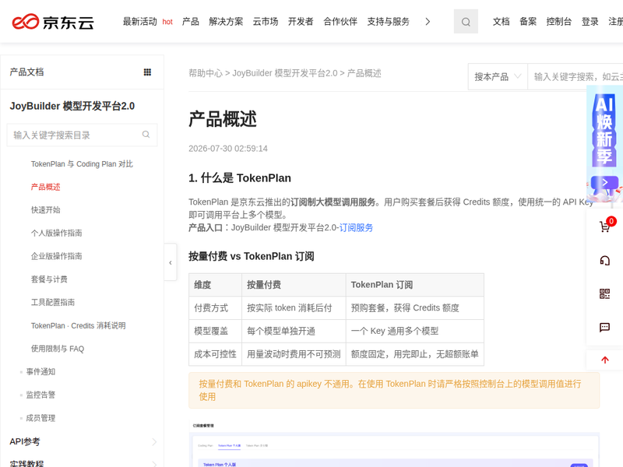Expand the 监控告警 tree item
The height and width of the screenshot is (467, 623).
coord(40,395)
